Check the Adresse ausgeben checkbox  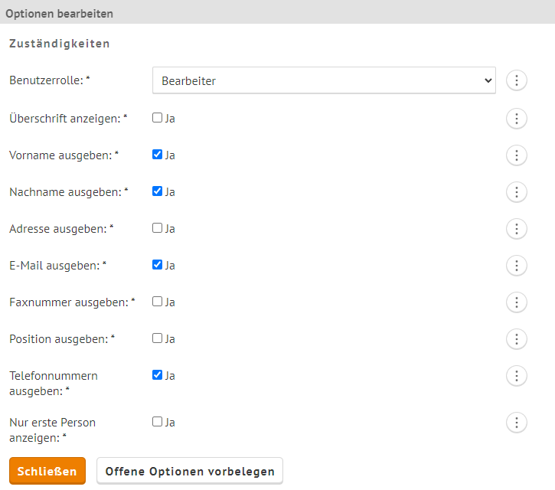pos(157,228)
